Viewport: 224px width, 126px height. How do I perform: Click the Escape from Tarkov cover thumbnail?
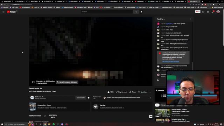33,106
